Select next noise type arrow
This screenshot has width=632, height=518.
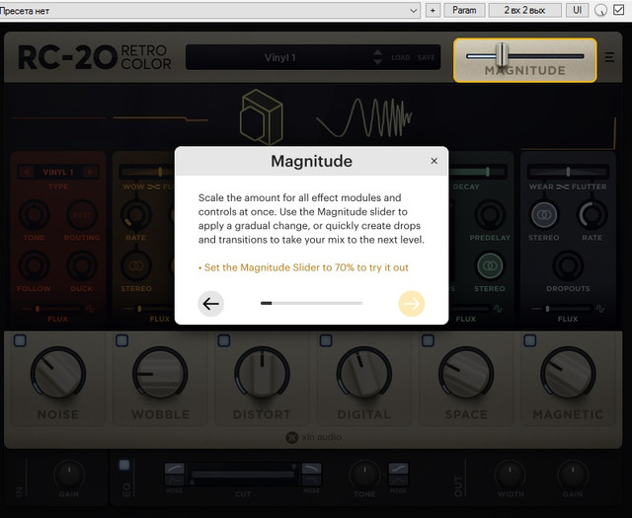click(90, 172)
